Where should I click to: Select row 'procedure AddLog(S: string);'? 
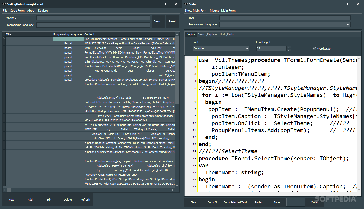pos(130,80)
